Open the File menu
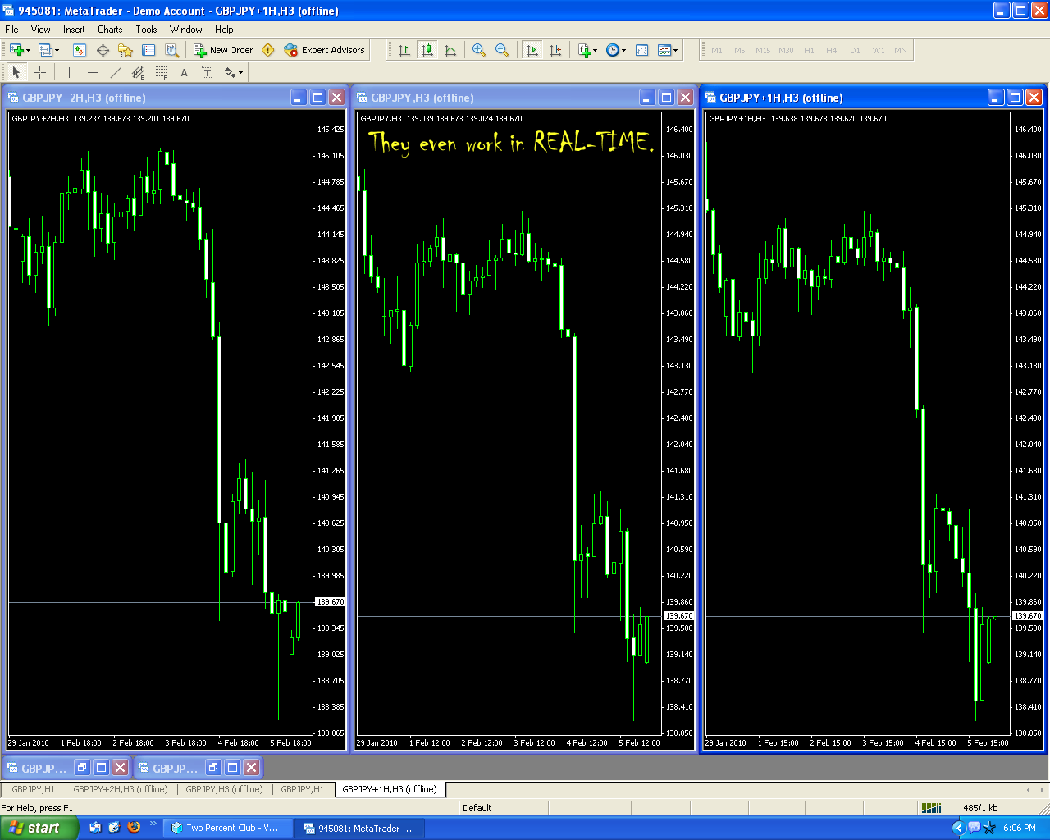Screen dimensions: 1050x840 tap(11, 29)
